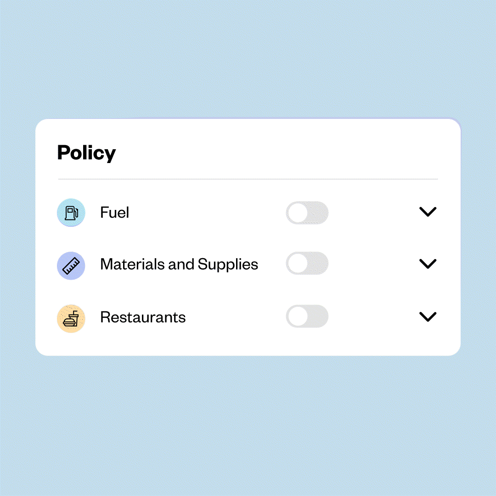The height and width of the screenshot is (496, 496).
Task: Select the purple Materials and Supplies icon badge
Action: pyautogui.click(x=71, y=265)
